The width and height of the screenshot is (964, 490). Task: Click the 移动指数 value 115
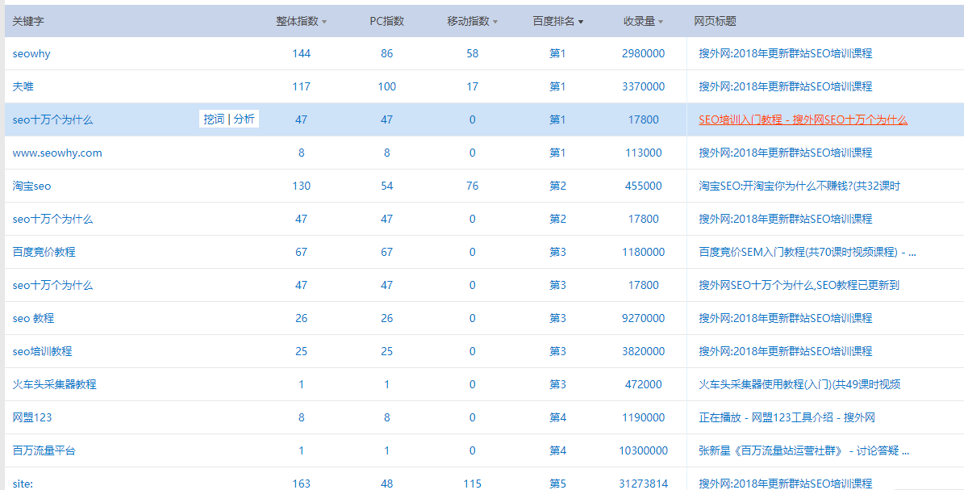click(x=472, y=484)
